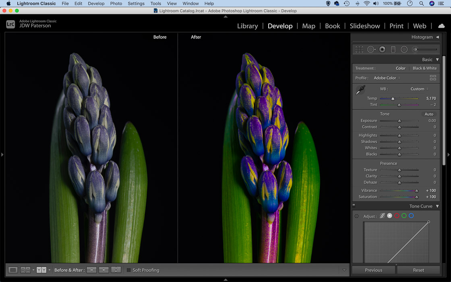Open the Photo menu
The height and width of the screenshot is (282, 451).
[116, 3]
